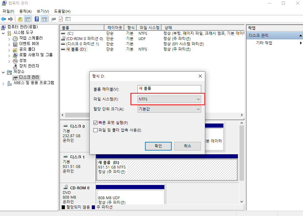
Task: Click disk view vertical scrollbar up arrow
Action: (242, 123)
